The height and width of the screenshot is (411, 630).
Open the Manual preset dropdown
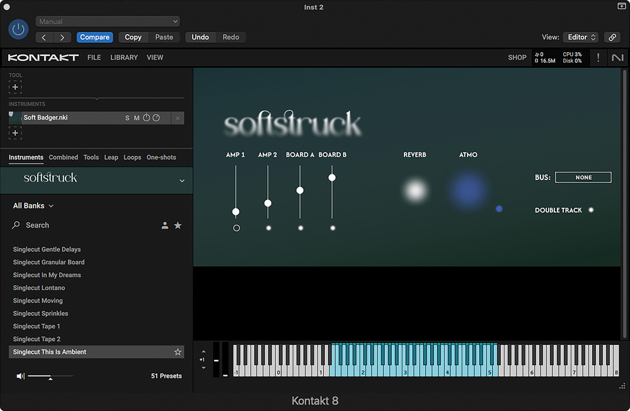(108, 21)
